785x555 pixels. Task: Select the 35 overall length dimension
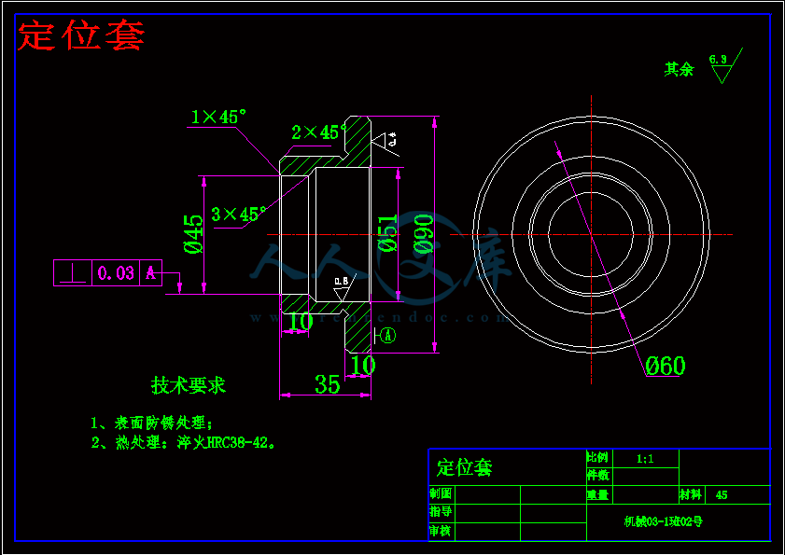[x=327, y=384]
